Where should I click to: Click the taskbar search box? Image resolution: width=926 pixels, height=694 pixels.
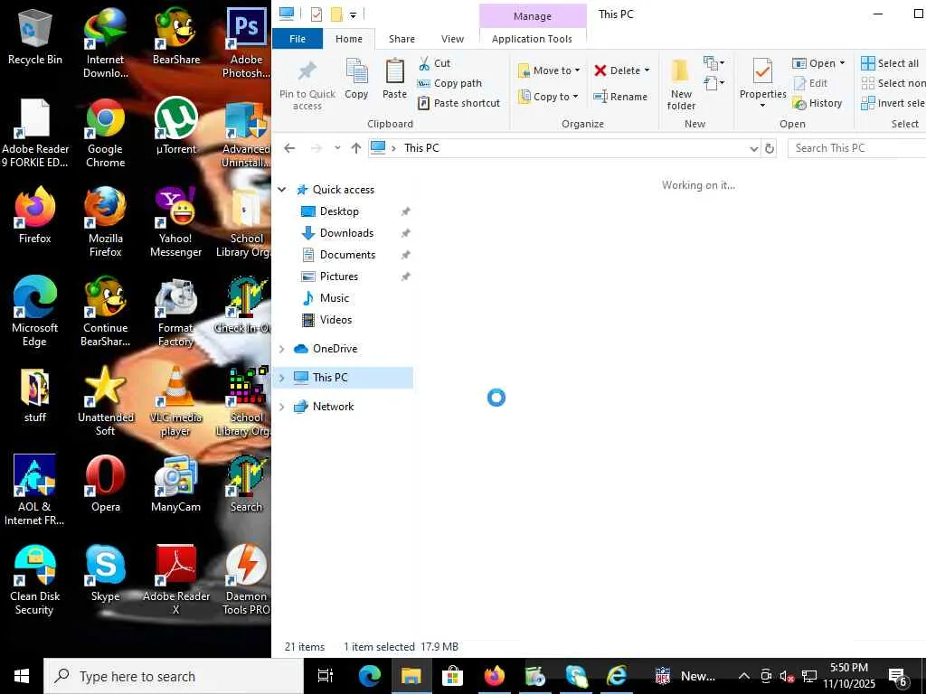(x=173, y=676)
